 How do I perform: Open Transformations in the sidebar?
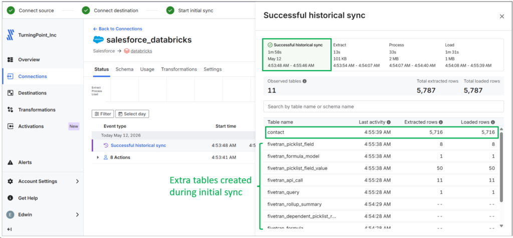[37, 109]
